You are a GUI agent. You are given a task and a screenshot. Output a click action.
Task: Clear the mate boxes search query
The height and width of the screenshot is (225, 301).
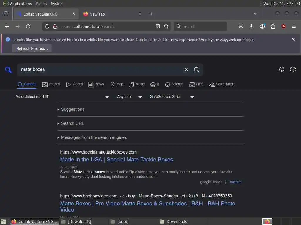click(186, 70)
